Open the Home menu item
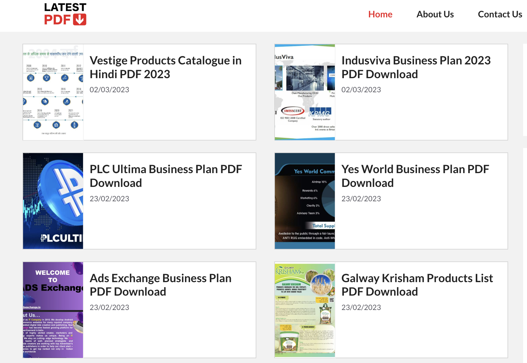The width and height of the screenshot is (527, 363). pos(380,14)
